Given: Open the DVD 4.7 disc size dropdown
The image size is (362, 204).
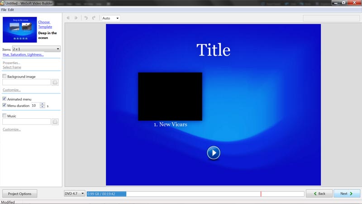Looking at the screenshot, I should click(x=75, y=194).
